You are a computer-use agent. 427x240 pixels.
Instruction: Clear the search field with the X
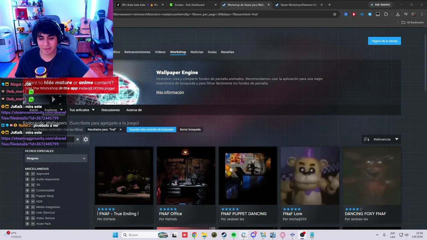(77, 139)
